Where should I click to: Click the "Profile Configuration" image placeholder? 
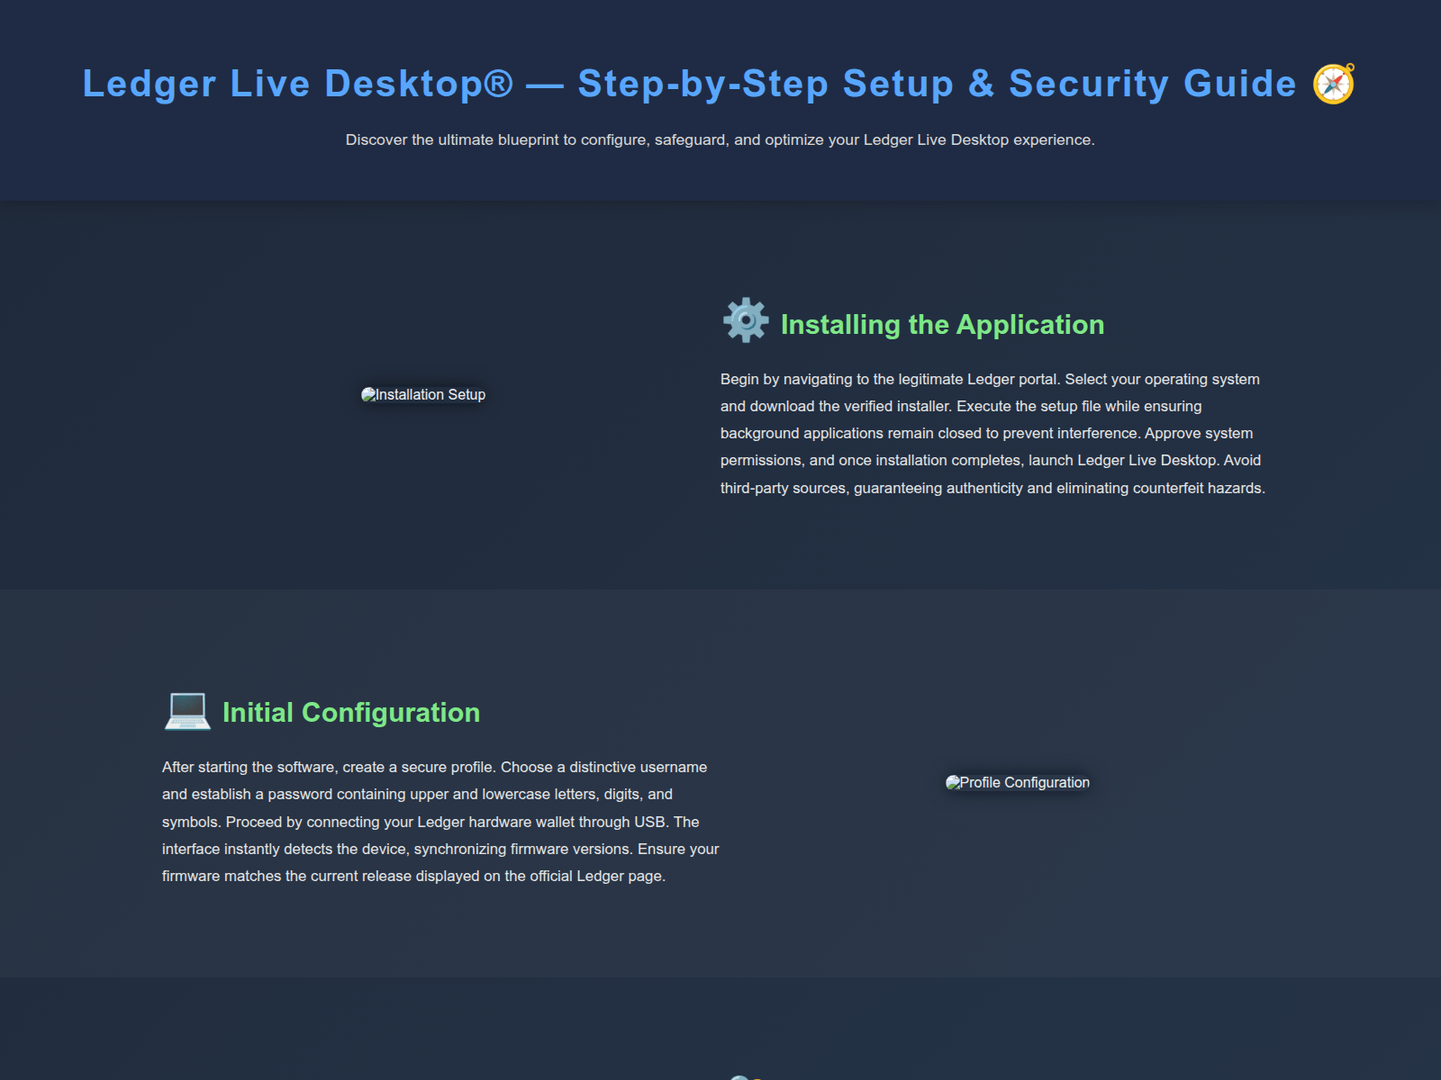[1018, 782]
